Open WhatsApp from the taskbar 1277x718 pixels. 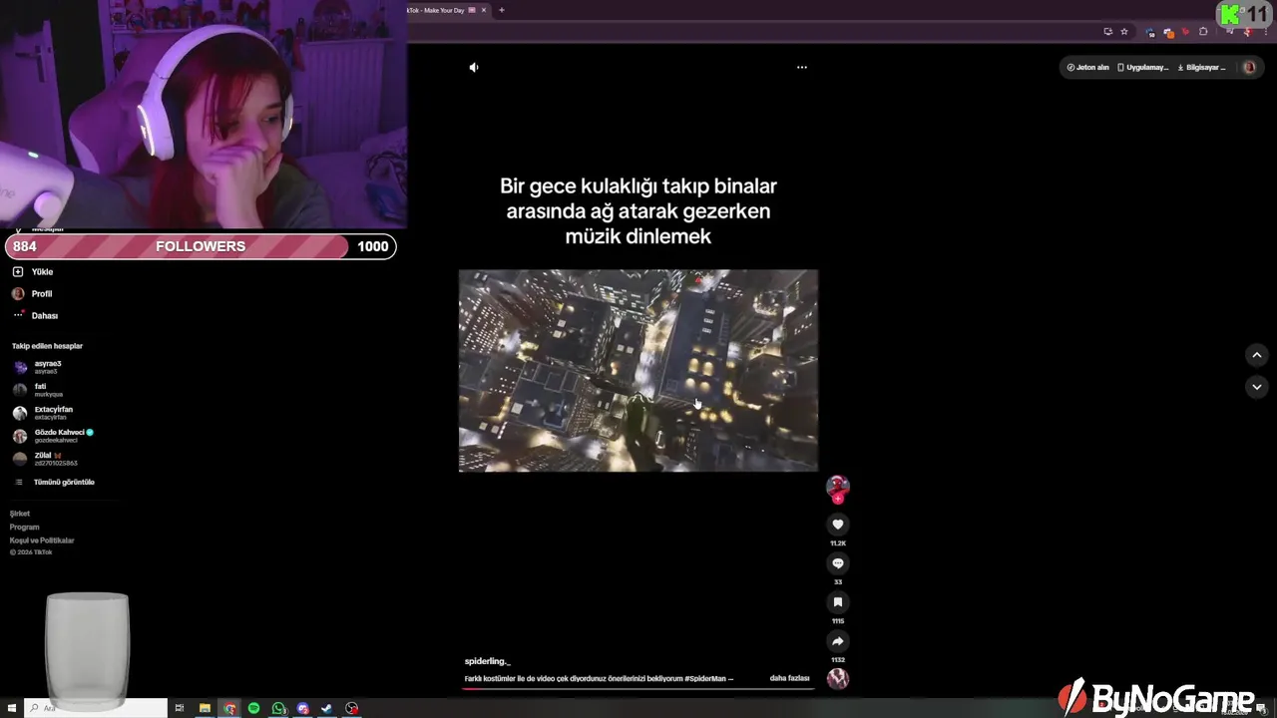278,708
